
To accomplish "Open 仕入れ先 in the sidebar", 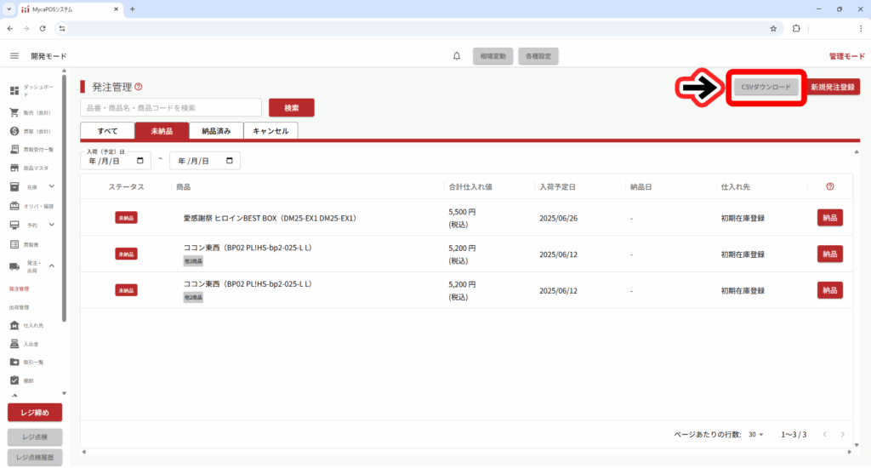I will click(32, 325).
